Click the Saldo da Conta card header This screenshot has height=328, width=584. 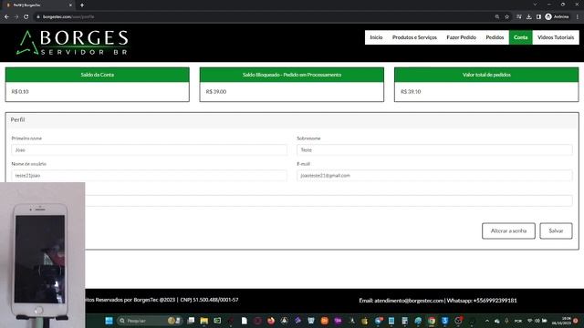coord(98,75)
